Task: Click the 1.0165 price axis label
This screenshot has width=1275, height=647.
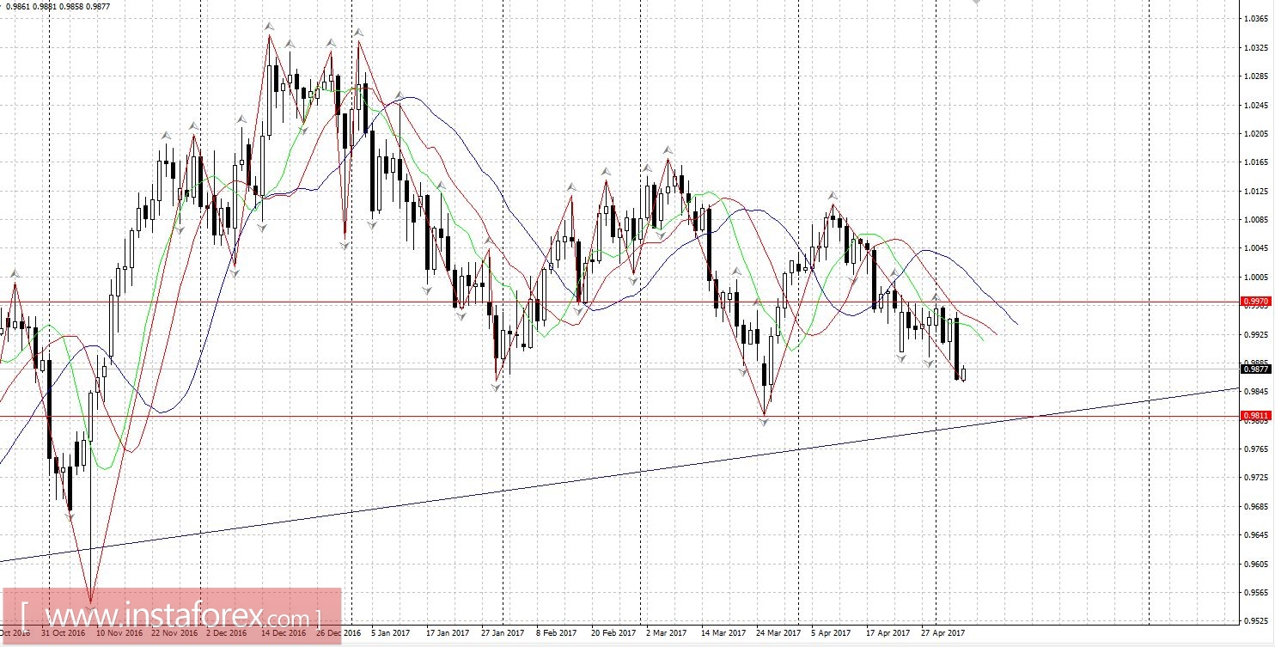Action: pyautogui.click(x=1255, y=162)
